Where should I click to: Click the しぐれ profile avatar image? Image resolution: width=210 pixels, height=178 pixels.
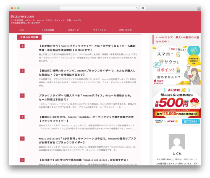(x=177, y=141)
